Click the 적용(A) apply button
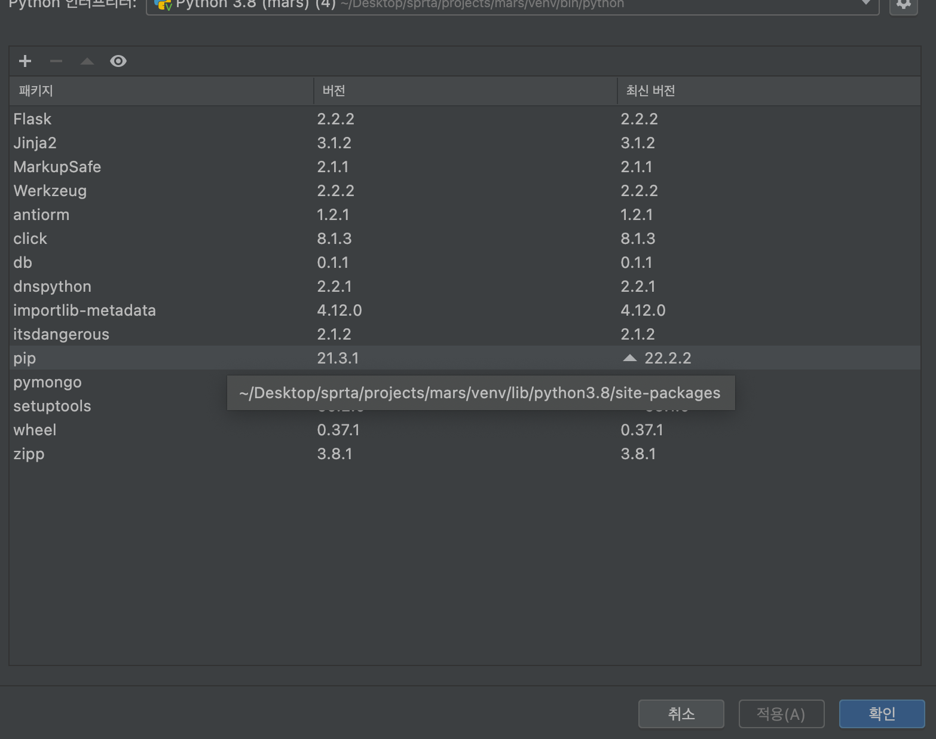The height and width of the screenshot is (739, 936). pyautogui.click(x=781, y=714)
